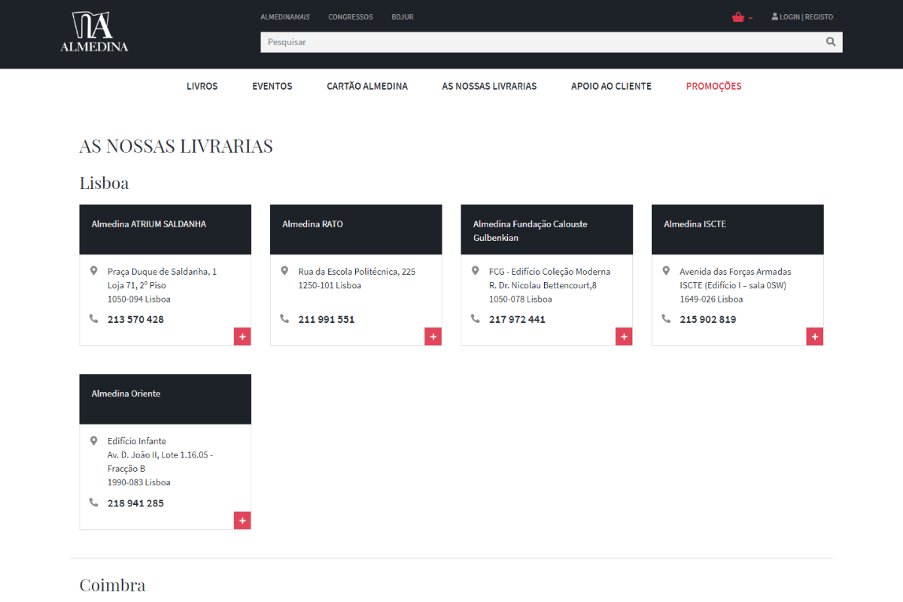Expand the Almedina ISCTE plus button
Screen dimensions: 903x602
(814, 337)
